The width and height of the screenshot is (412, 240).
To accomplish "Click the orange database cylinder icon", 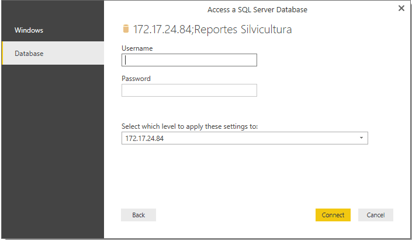I will [x=126, y=29].
